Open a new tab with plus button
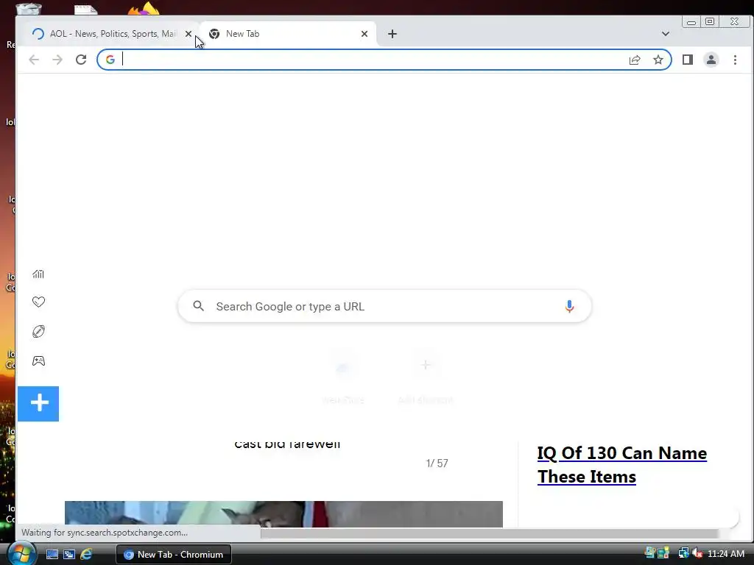 coord(392,34)
